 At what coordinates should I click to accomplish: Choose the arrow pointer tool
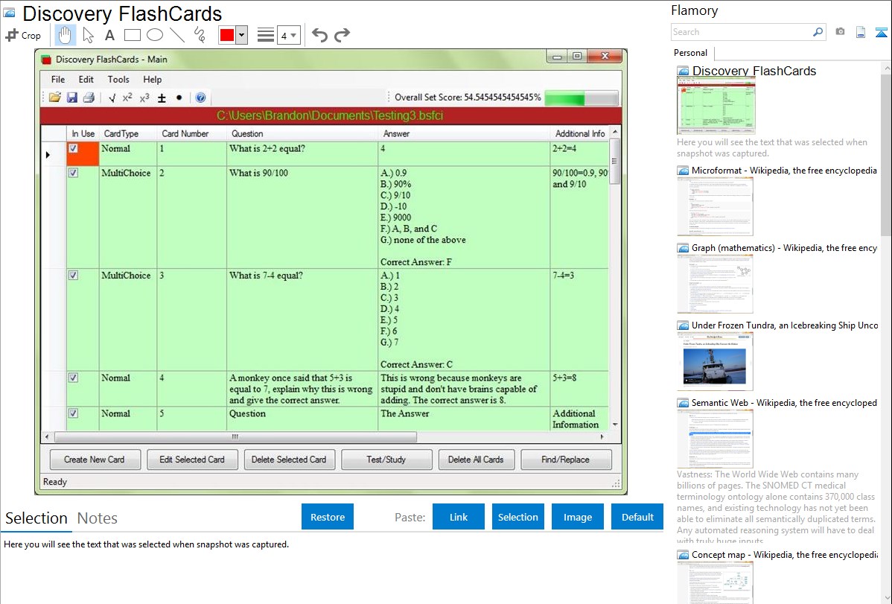[88, 35]
